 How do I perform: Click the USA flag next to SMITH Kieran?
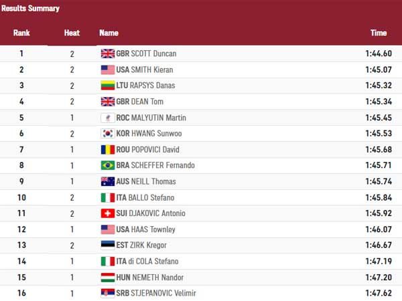107,70
